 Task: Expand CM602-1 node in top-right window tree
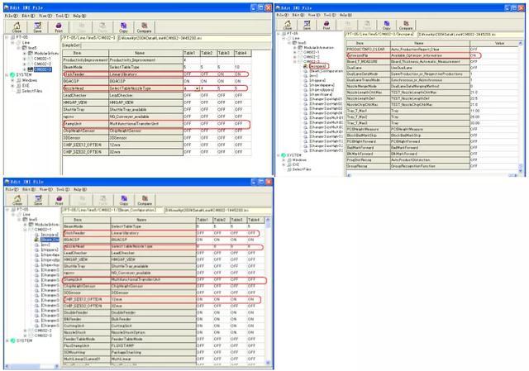tap(295, 52)
